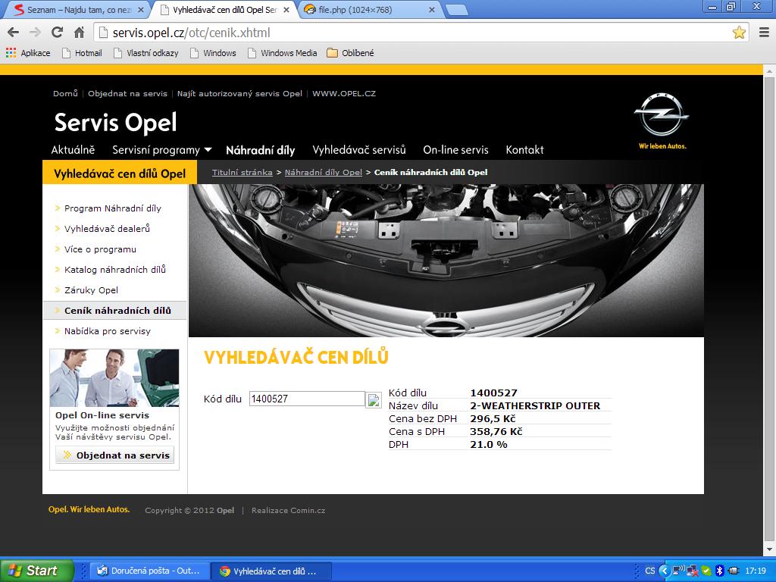Bookmark page with star icon

point(739,33)
